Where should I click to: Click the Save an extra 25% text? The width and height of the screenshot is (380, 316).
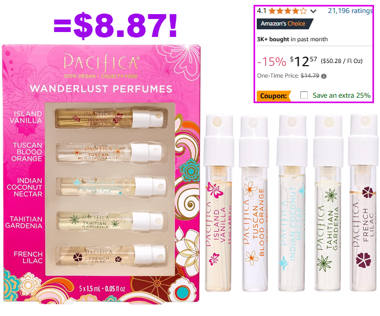click(341, 95)
